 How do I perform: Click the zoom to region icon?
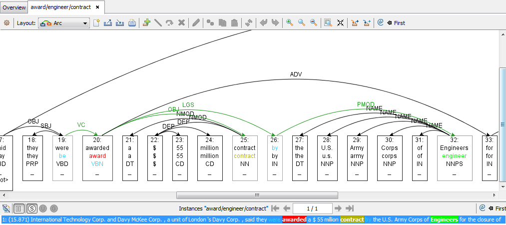point(328,22)
